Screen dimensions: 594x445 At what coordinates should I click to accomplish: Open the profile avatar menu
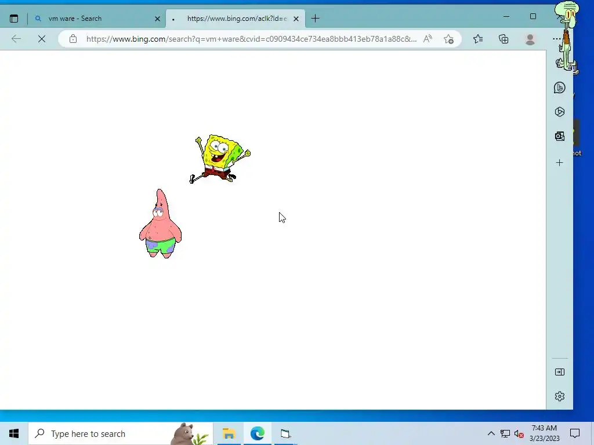(x=530, y=39)
